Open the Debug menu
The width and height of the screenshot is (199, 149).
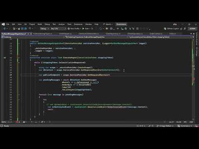coord(47,24)
